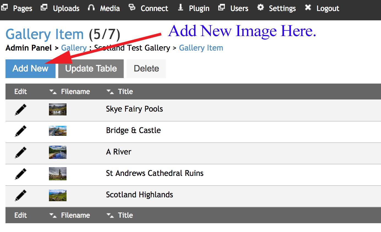
Task: Open the Users menu item
Action: click(239, 8)
